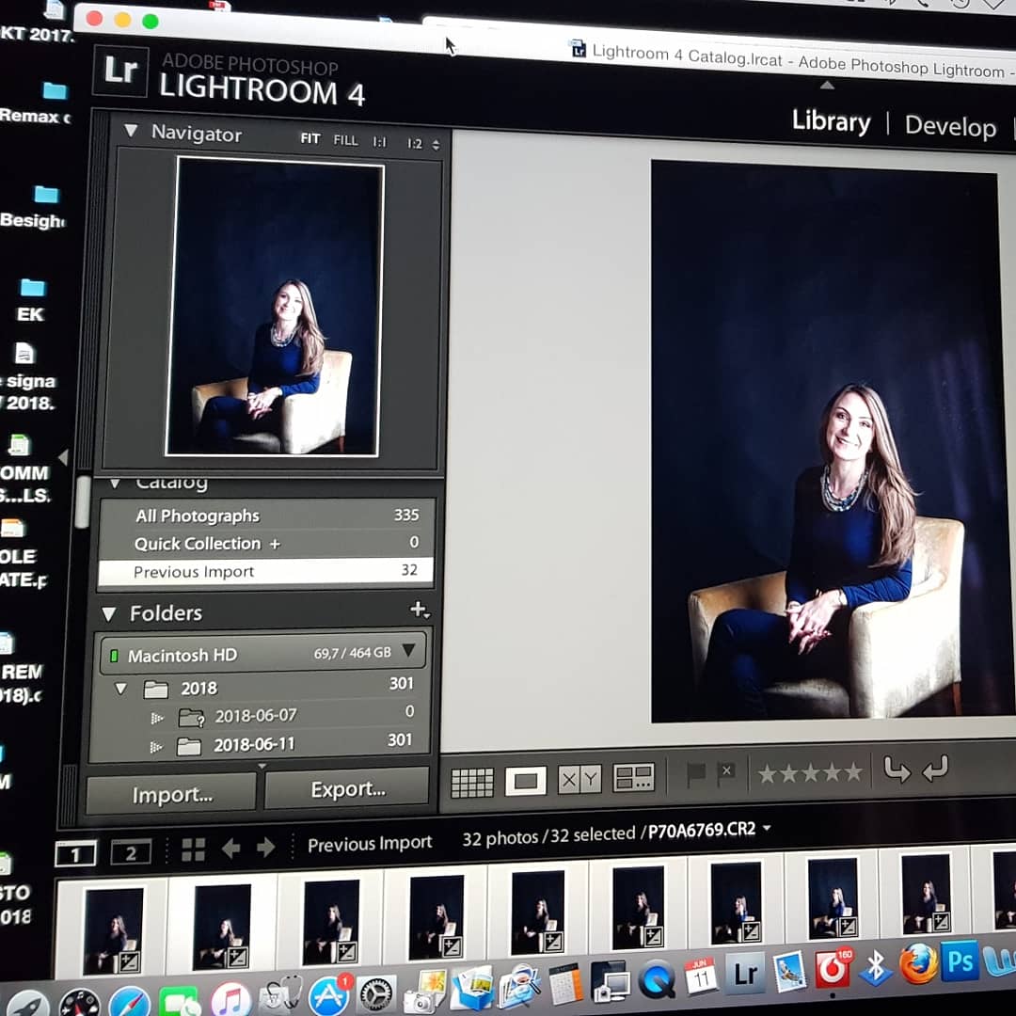Viewport: 1016px width, 1016px height.
Task: Switch to the Develop module
Action: pyautogui.click(x=950, y=126)
